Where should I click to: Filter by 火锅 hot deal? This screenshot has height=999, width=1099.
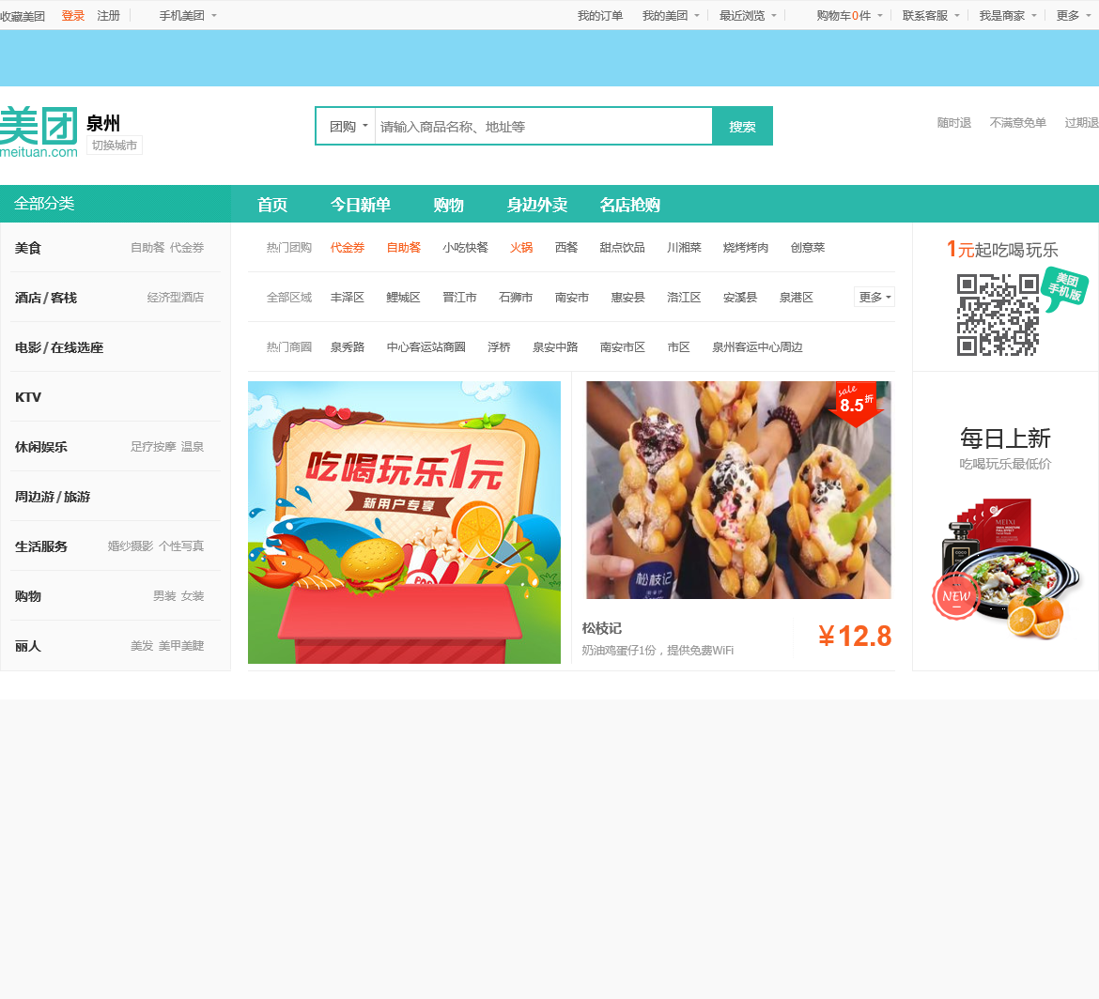[521, 248]
